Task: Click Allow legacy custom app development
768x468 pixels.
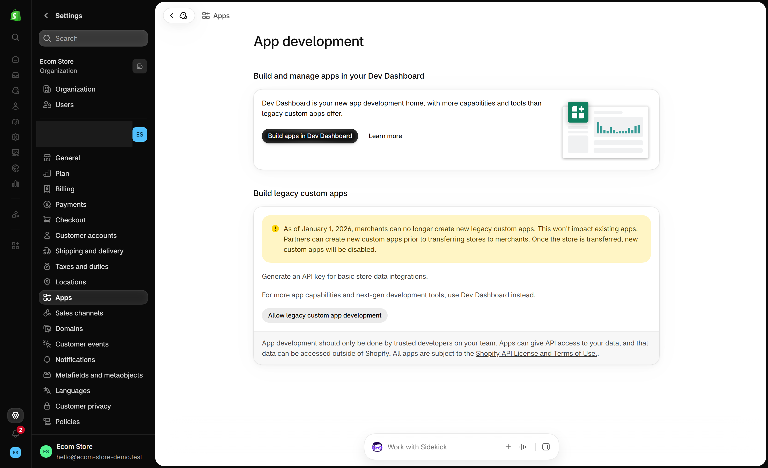Action: point(324,315)
